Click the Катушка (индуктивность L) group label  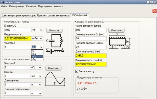[89, 22]
